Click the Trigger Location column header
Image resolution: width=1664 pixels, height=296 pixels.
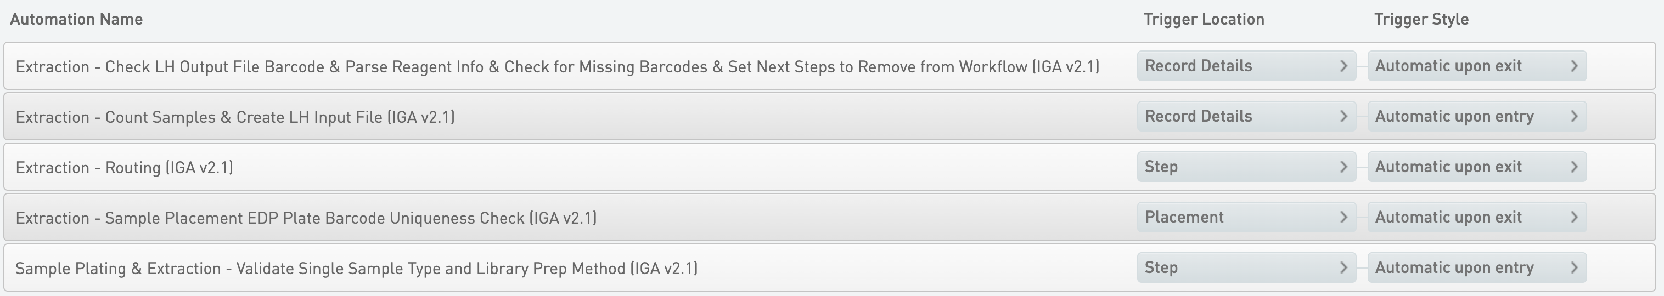[x=1204, y=19]
